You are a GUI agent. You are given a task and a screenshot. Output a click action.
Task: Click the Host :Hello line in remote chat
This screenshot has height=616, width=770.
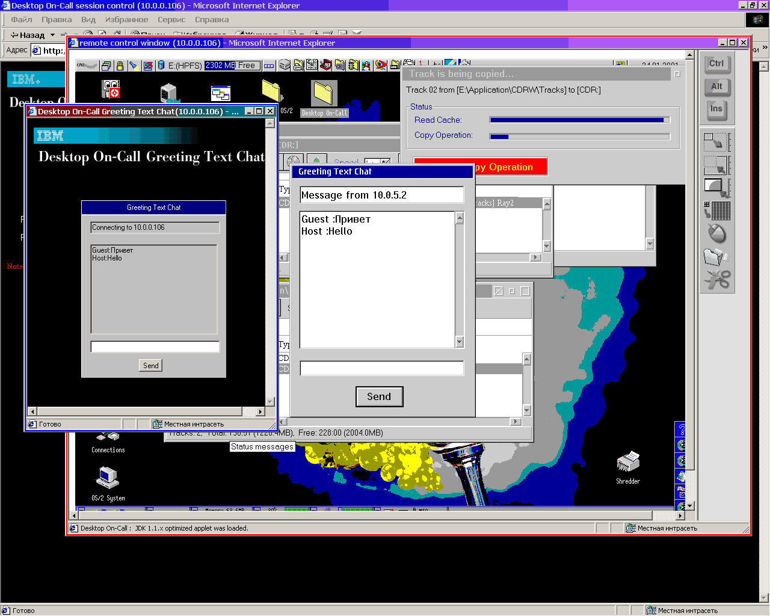[327, 231]
